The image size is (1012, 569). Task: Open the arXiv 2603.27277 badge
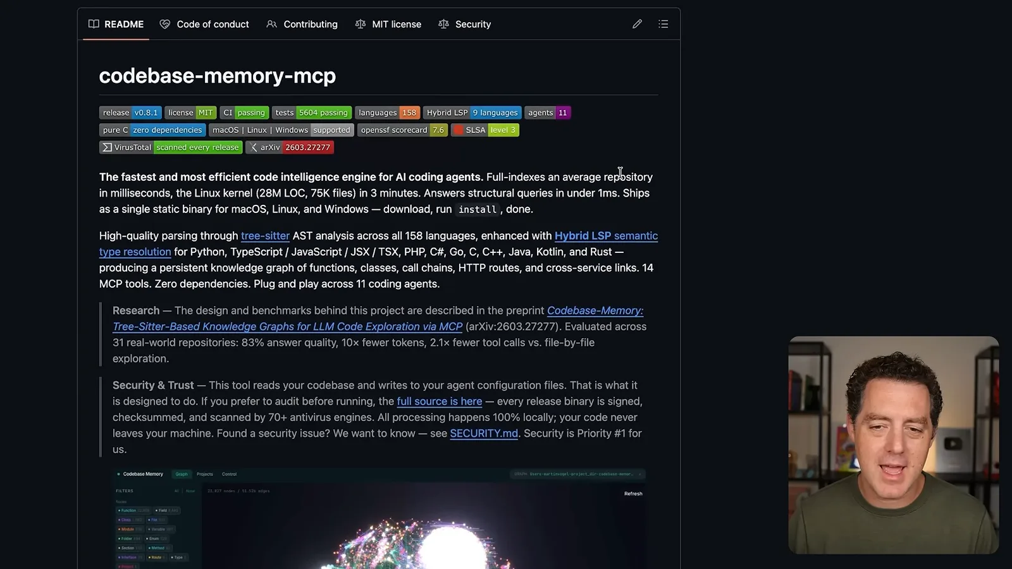(x=290, y=147)
